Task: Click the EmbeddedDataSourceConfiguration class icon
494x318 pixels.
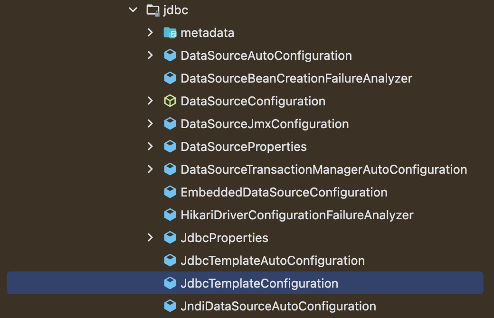Action: [170, 192]
